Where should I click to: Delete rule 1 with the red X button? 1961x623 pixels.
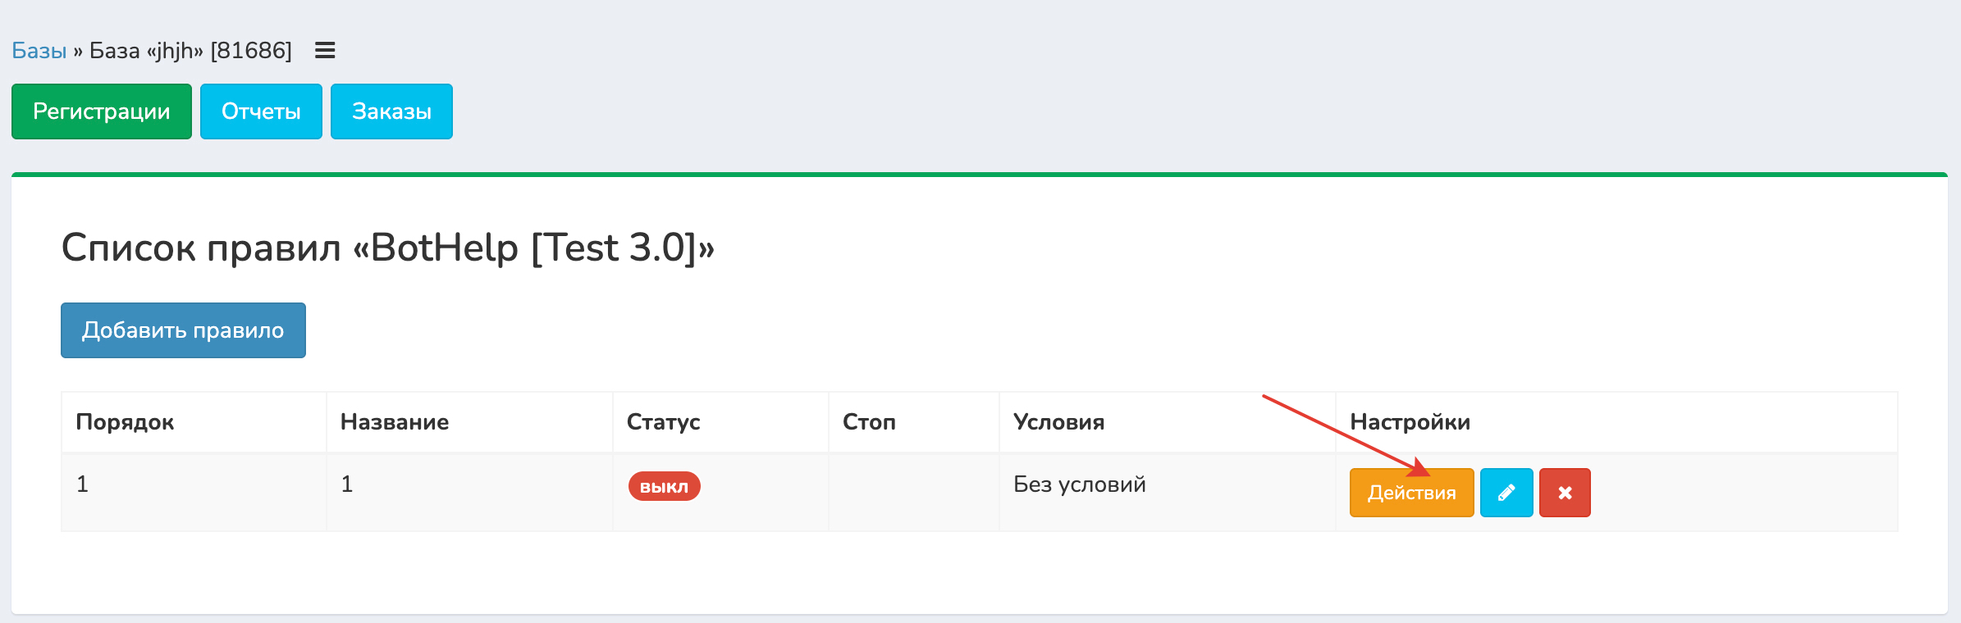tap(1564, 493)
